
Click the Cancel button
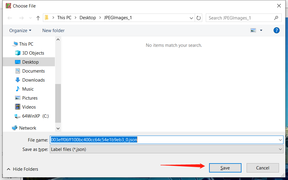(263, 168)
